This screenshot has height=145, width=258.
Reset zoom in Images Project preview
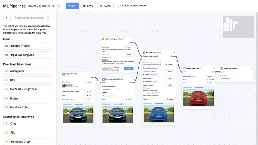click(67, 104)
